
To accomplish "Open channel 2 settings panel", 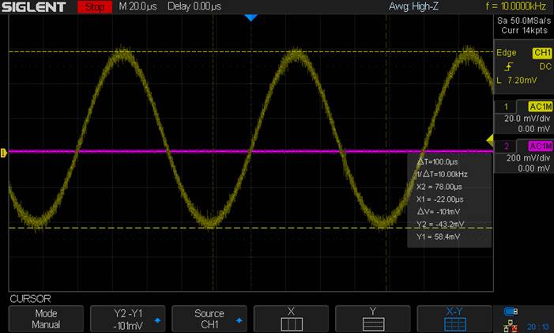I will click(522, 157).
